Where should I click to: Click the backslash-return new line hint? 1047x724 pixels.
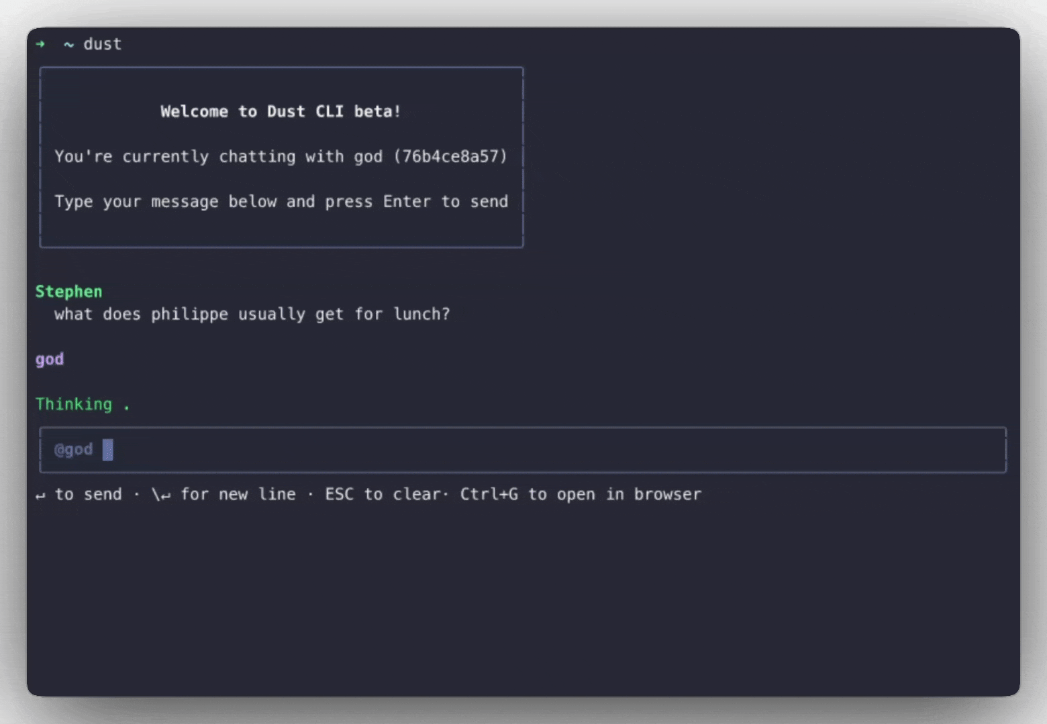point(160,495)
